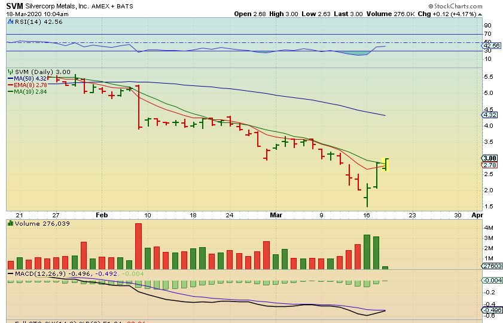Click the tallest red volume bar
Screen dimensions: 503x323
pyautogui.click(x=138, y=246)
